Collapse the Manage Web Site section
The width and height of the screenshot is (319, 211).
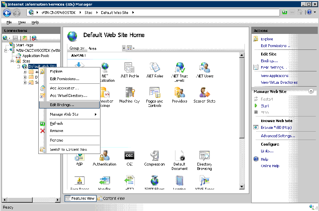(x=311, y=91)
